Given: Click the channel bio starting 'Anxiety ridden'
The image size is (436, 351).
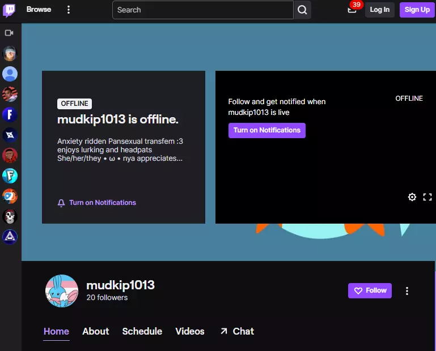Looking at the screenshot, I should pos(120,149).
